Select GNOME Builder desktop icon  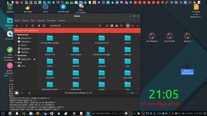(63, 8)
